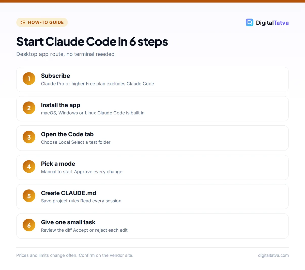Click the DigitalTatva brand name text
Viewport: 305px width, 270px height.
(x=272, y=23)
